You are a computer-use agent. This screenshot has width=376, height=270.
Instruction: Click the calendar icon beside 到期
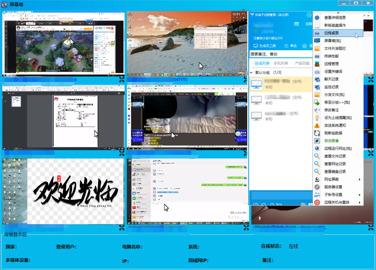[296, 24]
